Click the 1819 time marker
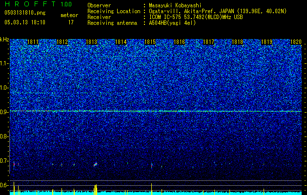Screen dimensions: 307x195 tap(267, 42)
